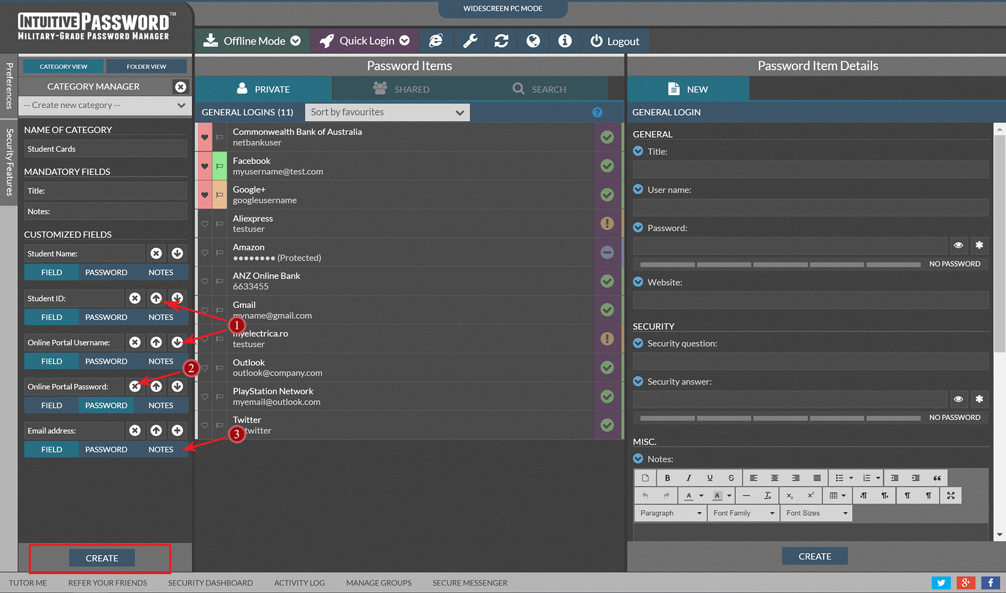This screenshot has height=593, width=1006.
Task: Switch to the Shared tab
Action: [401, 89]
